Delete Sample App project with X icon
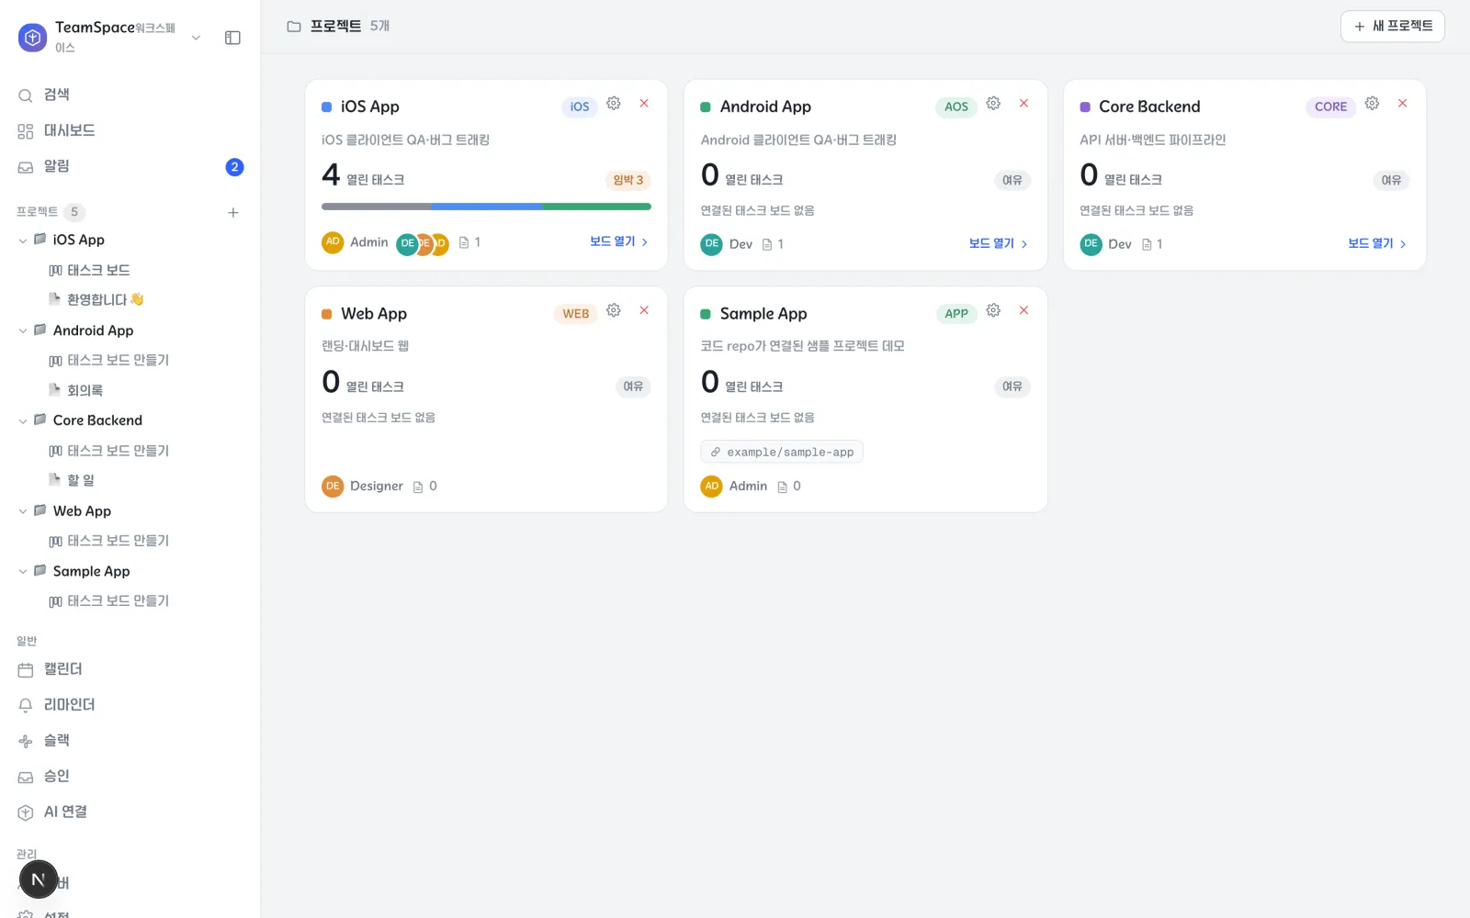The image size is (1470, 918). click(1023, 310)
